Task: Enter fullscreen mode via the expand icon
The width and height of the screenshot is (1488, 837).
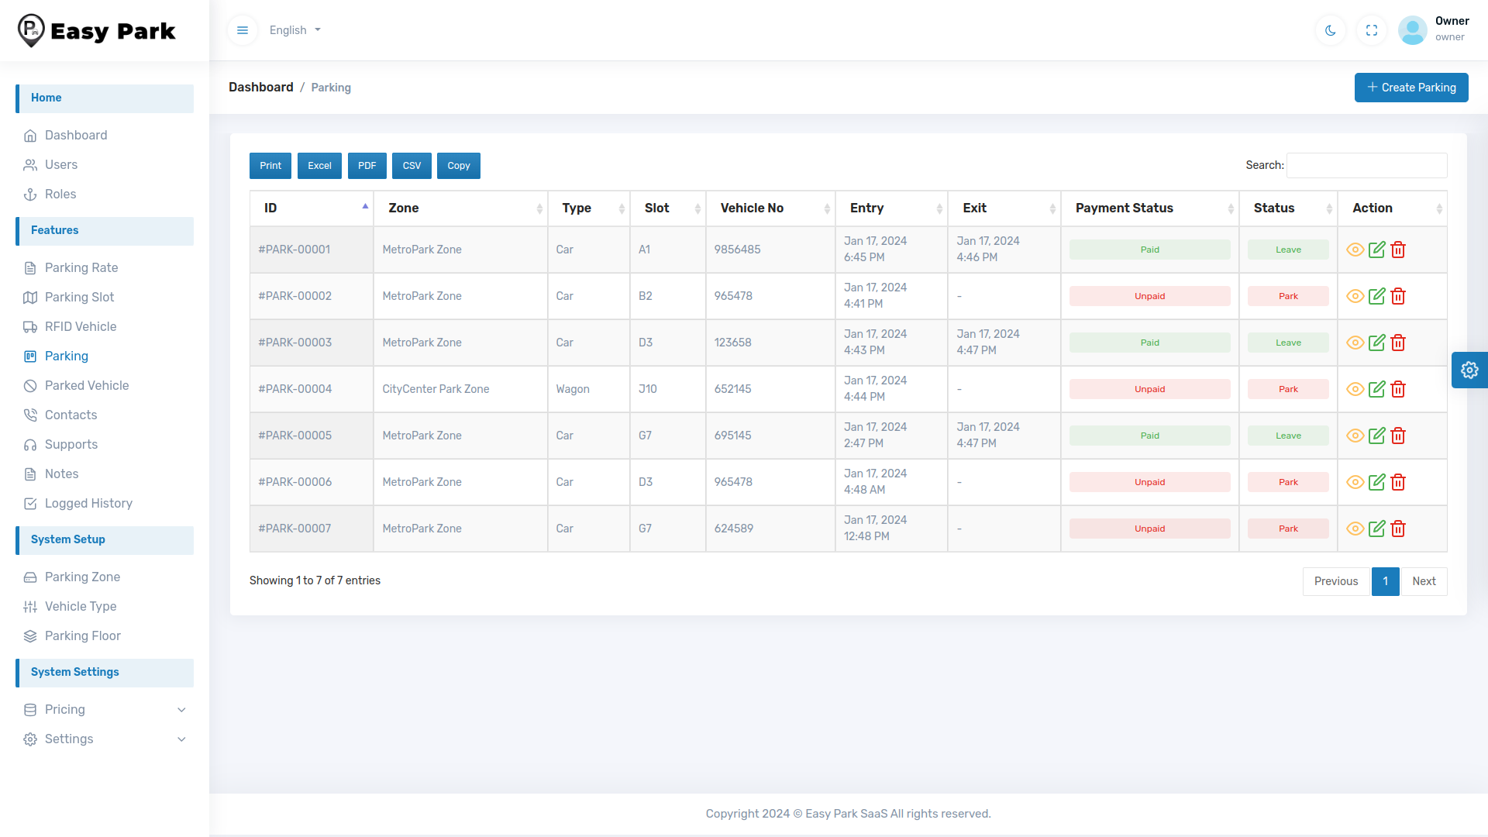Action: pyautogui.click(x=1372, y=30)
